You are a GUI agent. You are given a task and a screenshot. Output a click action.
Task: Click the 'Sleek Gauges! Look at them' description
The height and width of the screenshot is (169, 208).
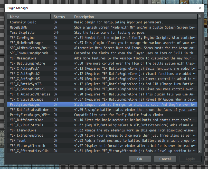pos(135,104)
